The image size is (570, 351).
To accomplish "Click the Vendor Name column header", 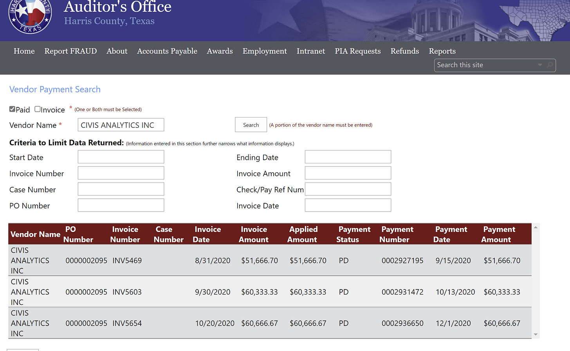I will pos(35,234).
